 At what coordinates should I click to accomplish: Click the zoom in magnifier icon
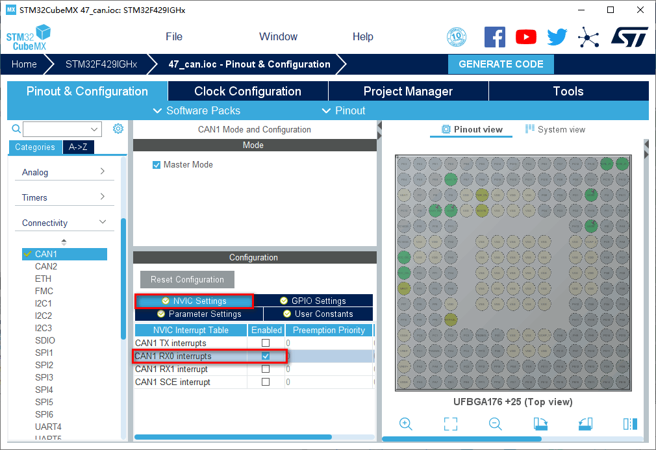coord(406,424)
